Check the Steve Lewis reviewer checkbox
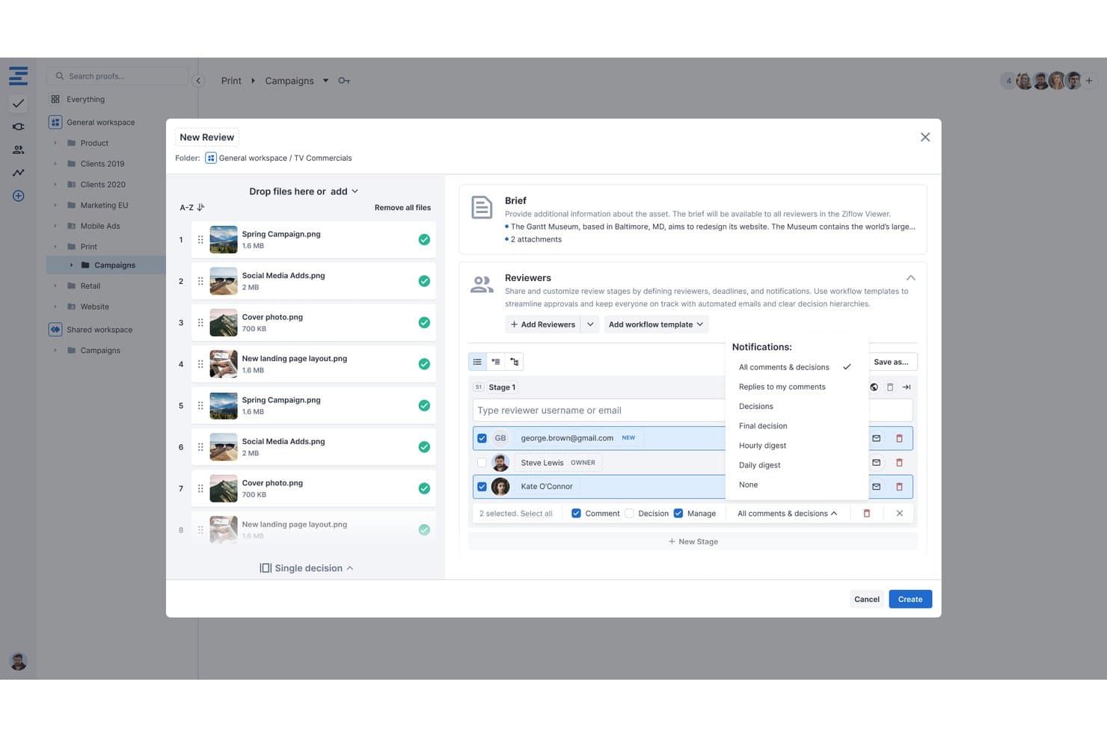 point(482,463)
